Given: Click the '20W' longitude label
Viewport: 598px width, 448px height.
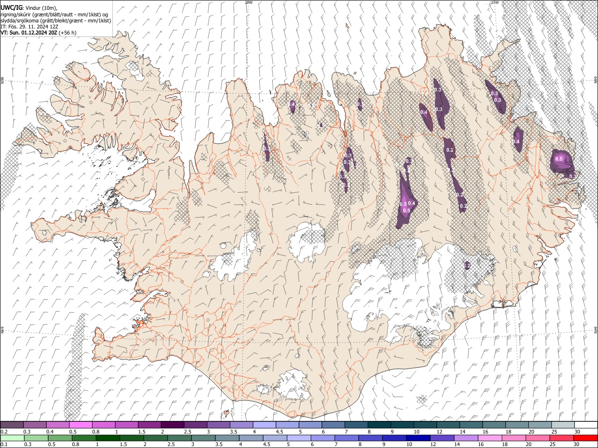Looking at the screenshot, I should tap(249, 2).
